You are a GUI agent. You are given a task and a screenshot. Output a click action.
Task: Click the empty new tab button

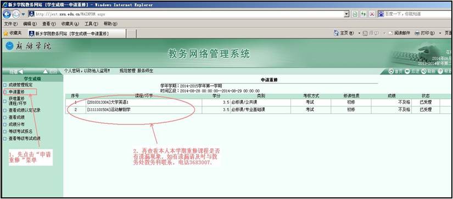131,34
